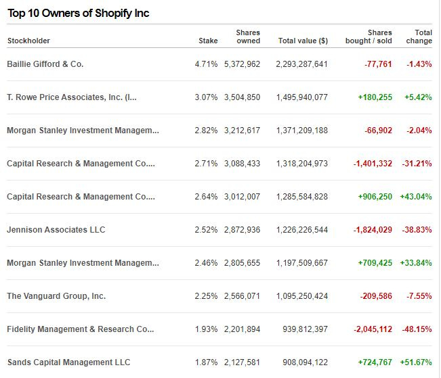The image size is (441, 378).
Task: Click total value 1,285,584,828
Action: (x=301, y=197)
